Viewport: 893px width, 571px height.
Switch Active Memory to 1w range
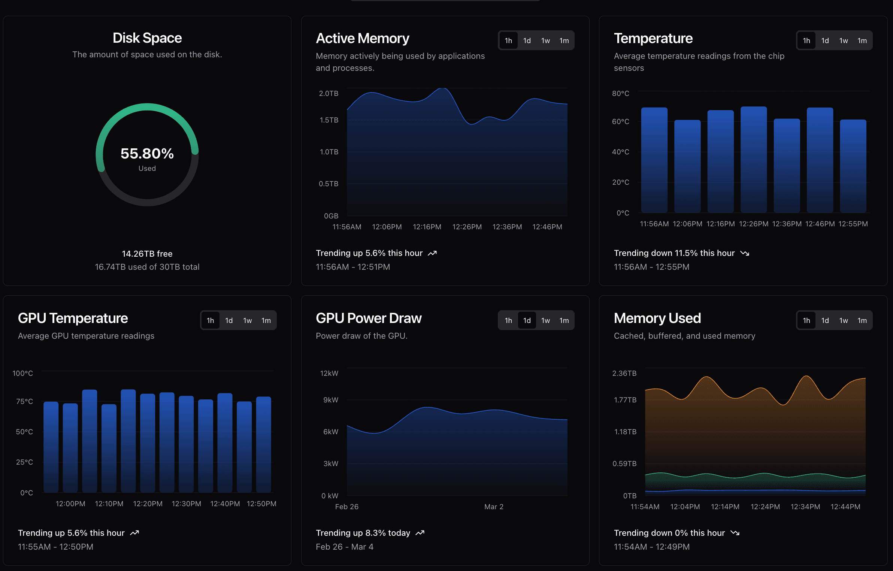[x=546, y=40]
